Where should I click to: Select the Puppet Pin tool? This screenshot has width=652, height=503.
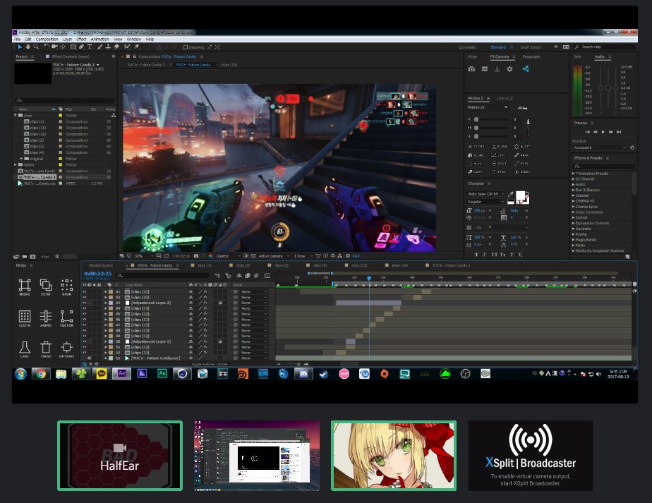click(137, 47)
